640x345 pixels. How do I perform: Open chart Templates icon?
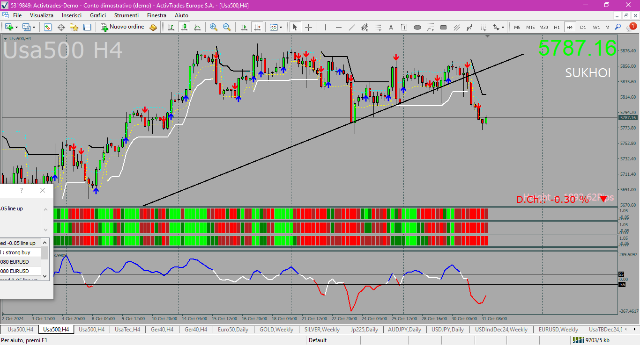(x=274, y=27)
